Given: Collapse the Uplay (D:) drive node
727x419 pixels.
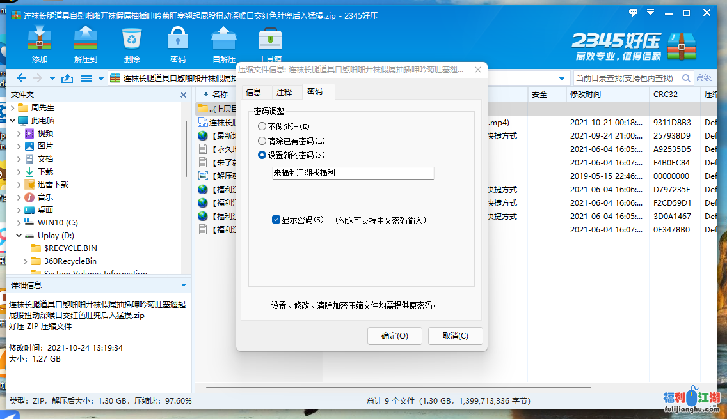Looking at the screenshot, I should (x=20, y=236).
